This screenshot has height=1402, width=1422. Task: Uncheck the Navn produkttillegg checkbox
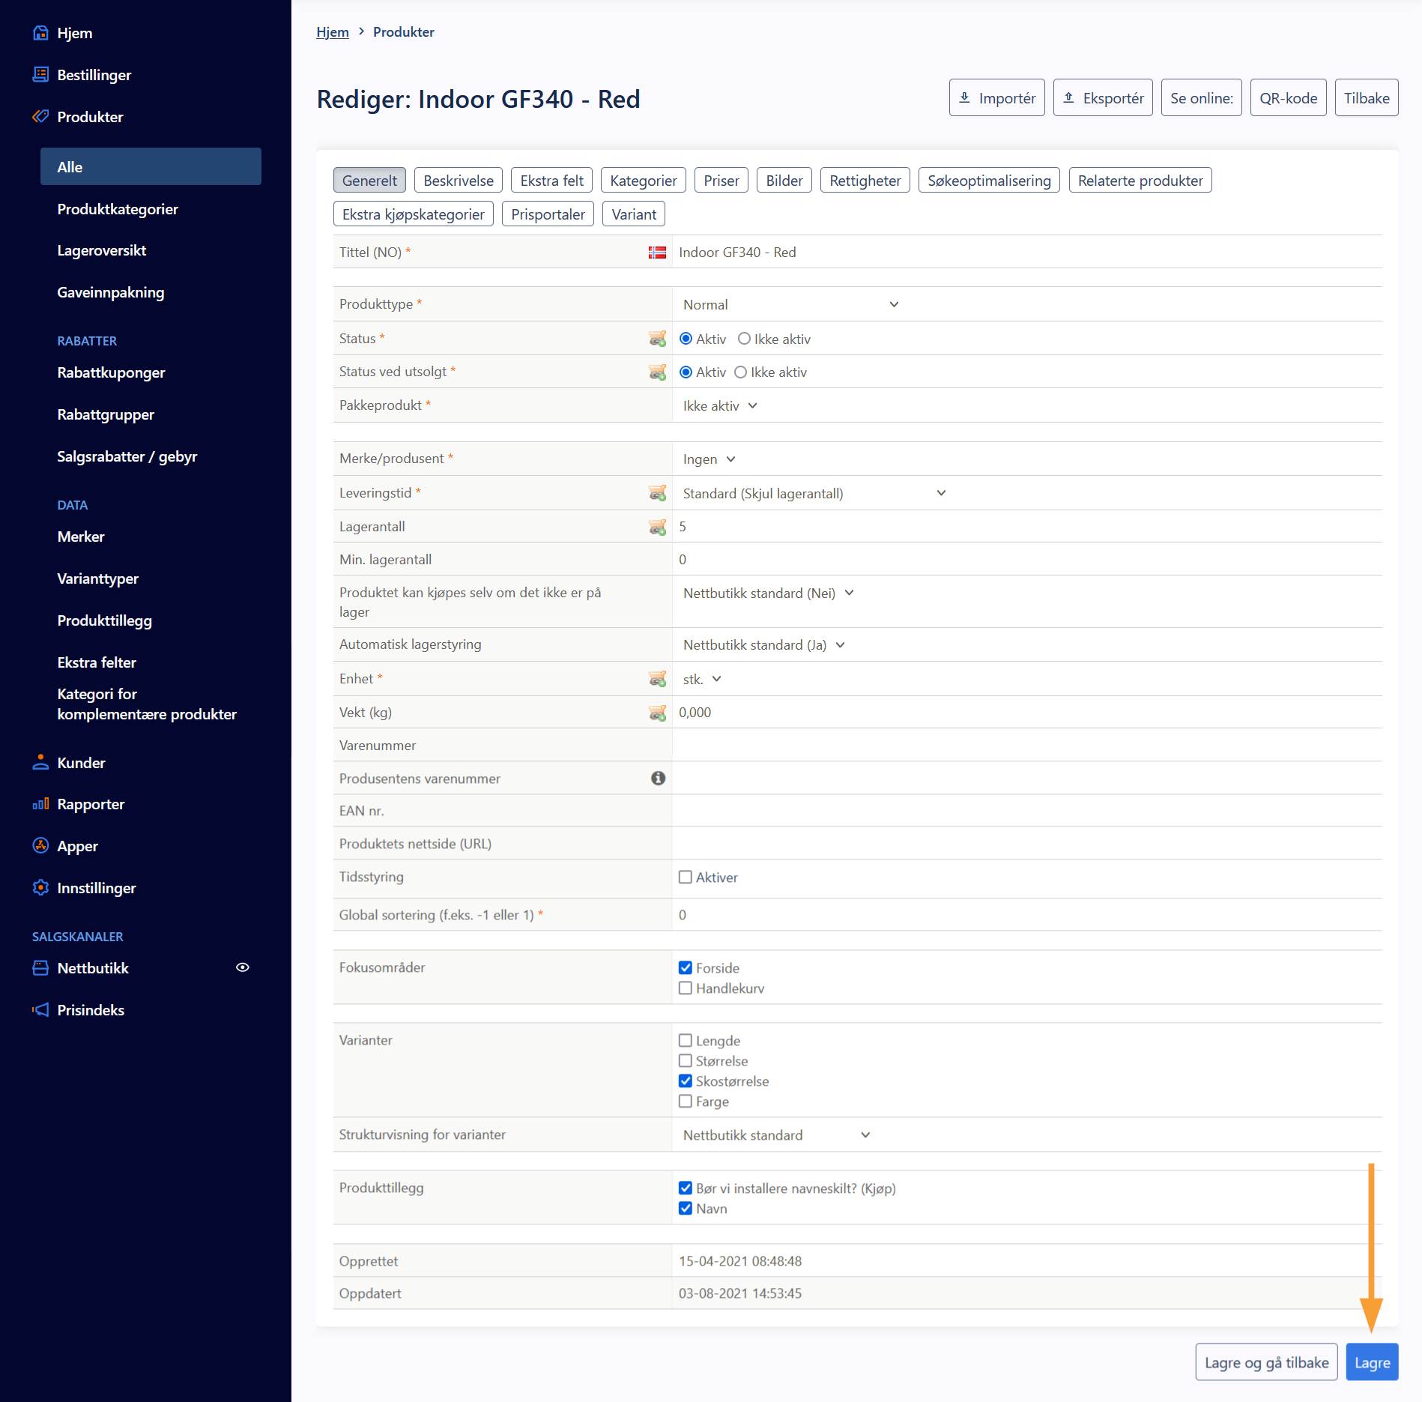point(685,1209)
